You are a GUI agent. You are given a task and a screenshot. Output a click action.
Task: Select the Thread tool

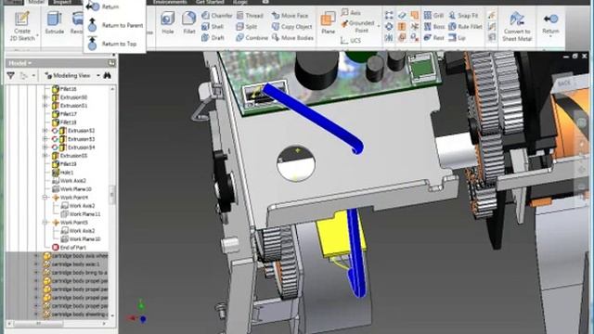pos(250,16)
